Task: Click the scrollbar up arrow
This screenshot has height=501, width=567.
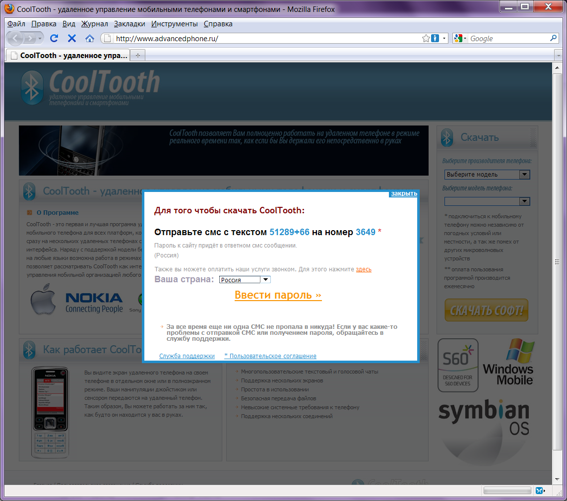Action: point(557,67)
